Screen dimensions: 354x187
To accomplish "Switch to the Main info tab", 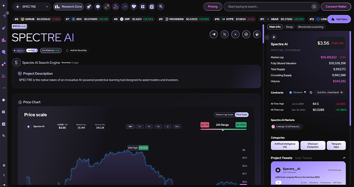I will tap(275, 27).
